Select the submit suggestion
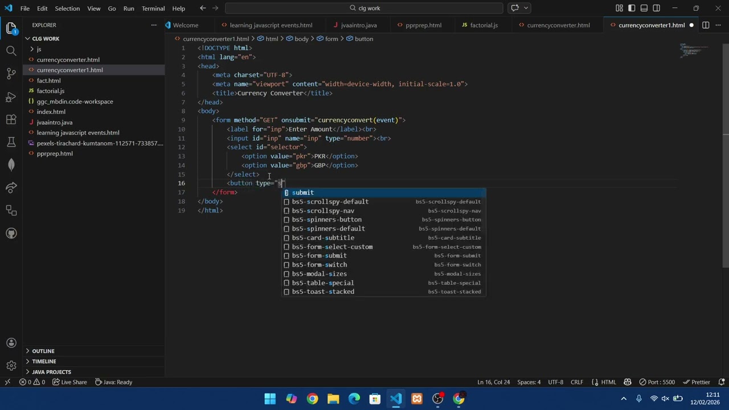The width and height of the screenshot is (729, 410). [x=384, y=192]
